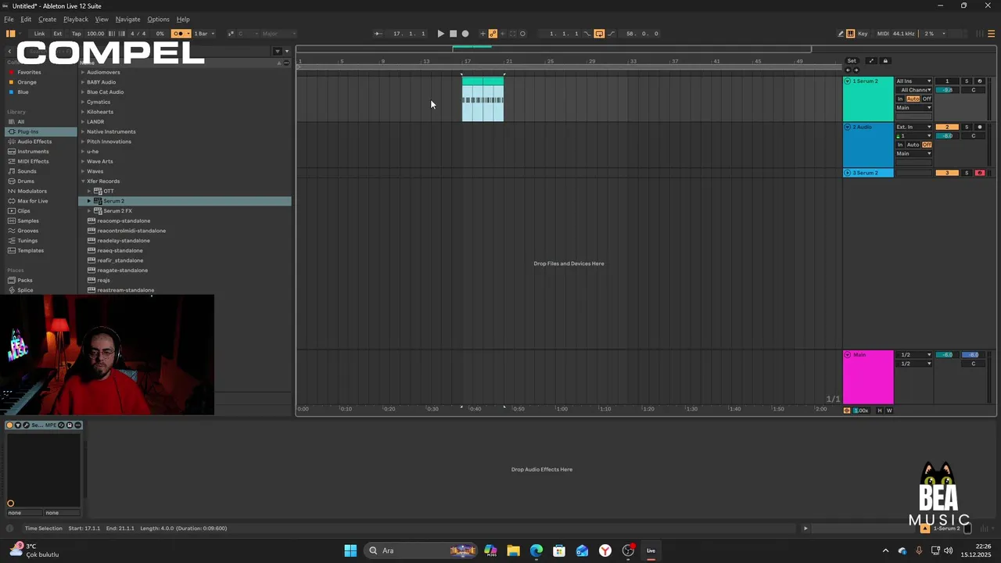Open Windows Start button
Image resolution: width=1001 pixels, height=563 pixels.
click(x=350, y=550)
